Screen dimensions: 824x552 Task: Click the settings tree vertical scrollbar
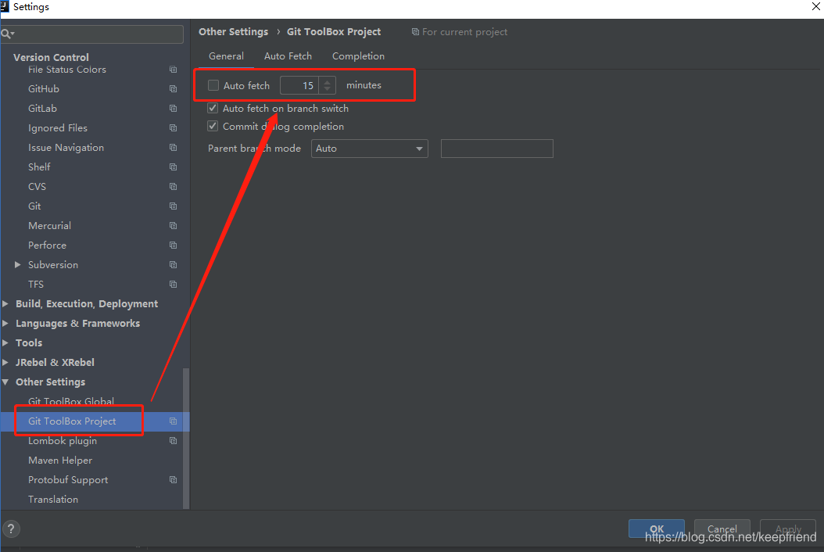tap(185, 439)
